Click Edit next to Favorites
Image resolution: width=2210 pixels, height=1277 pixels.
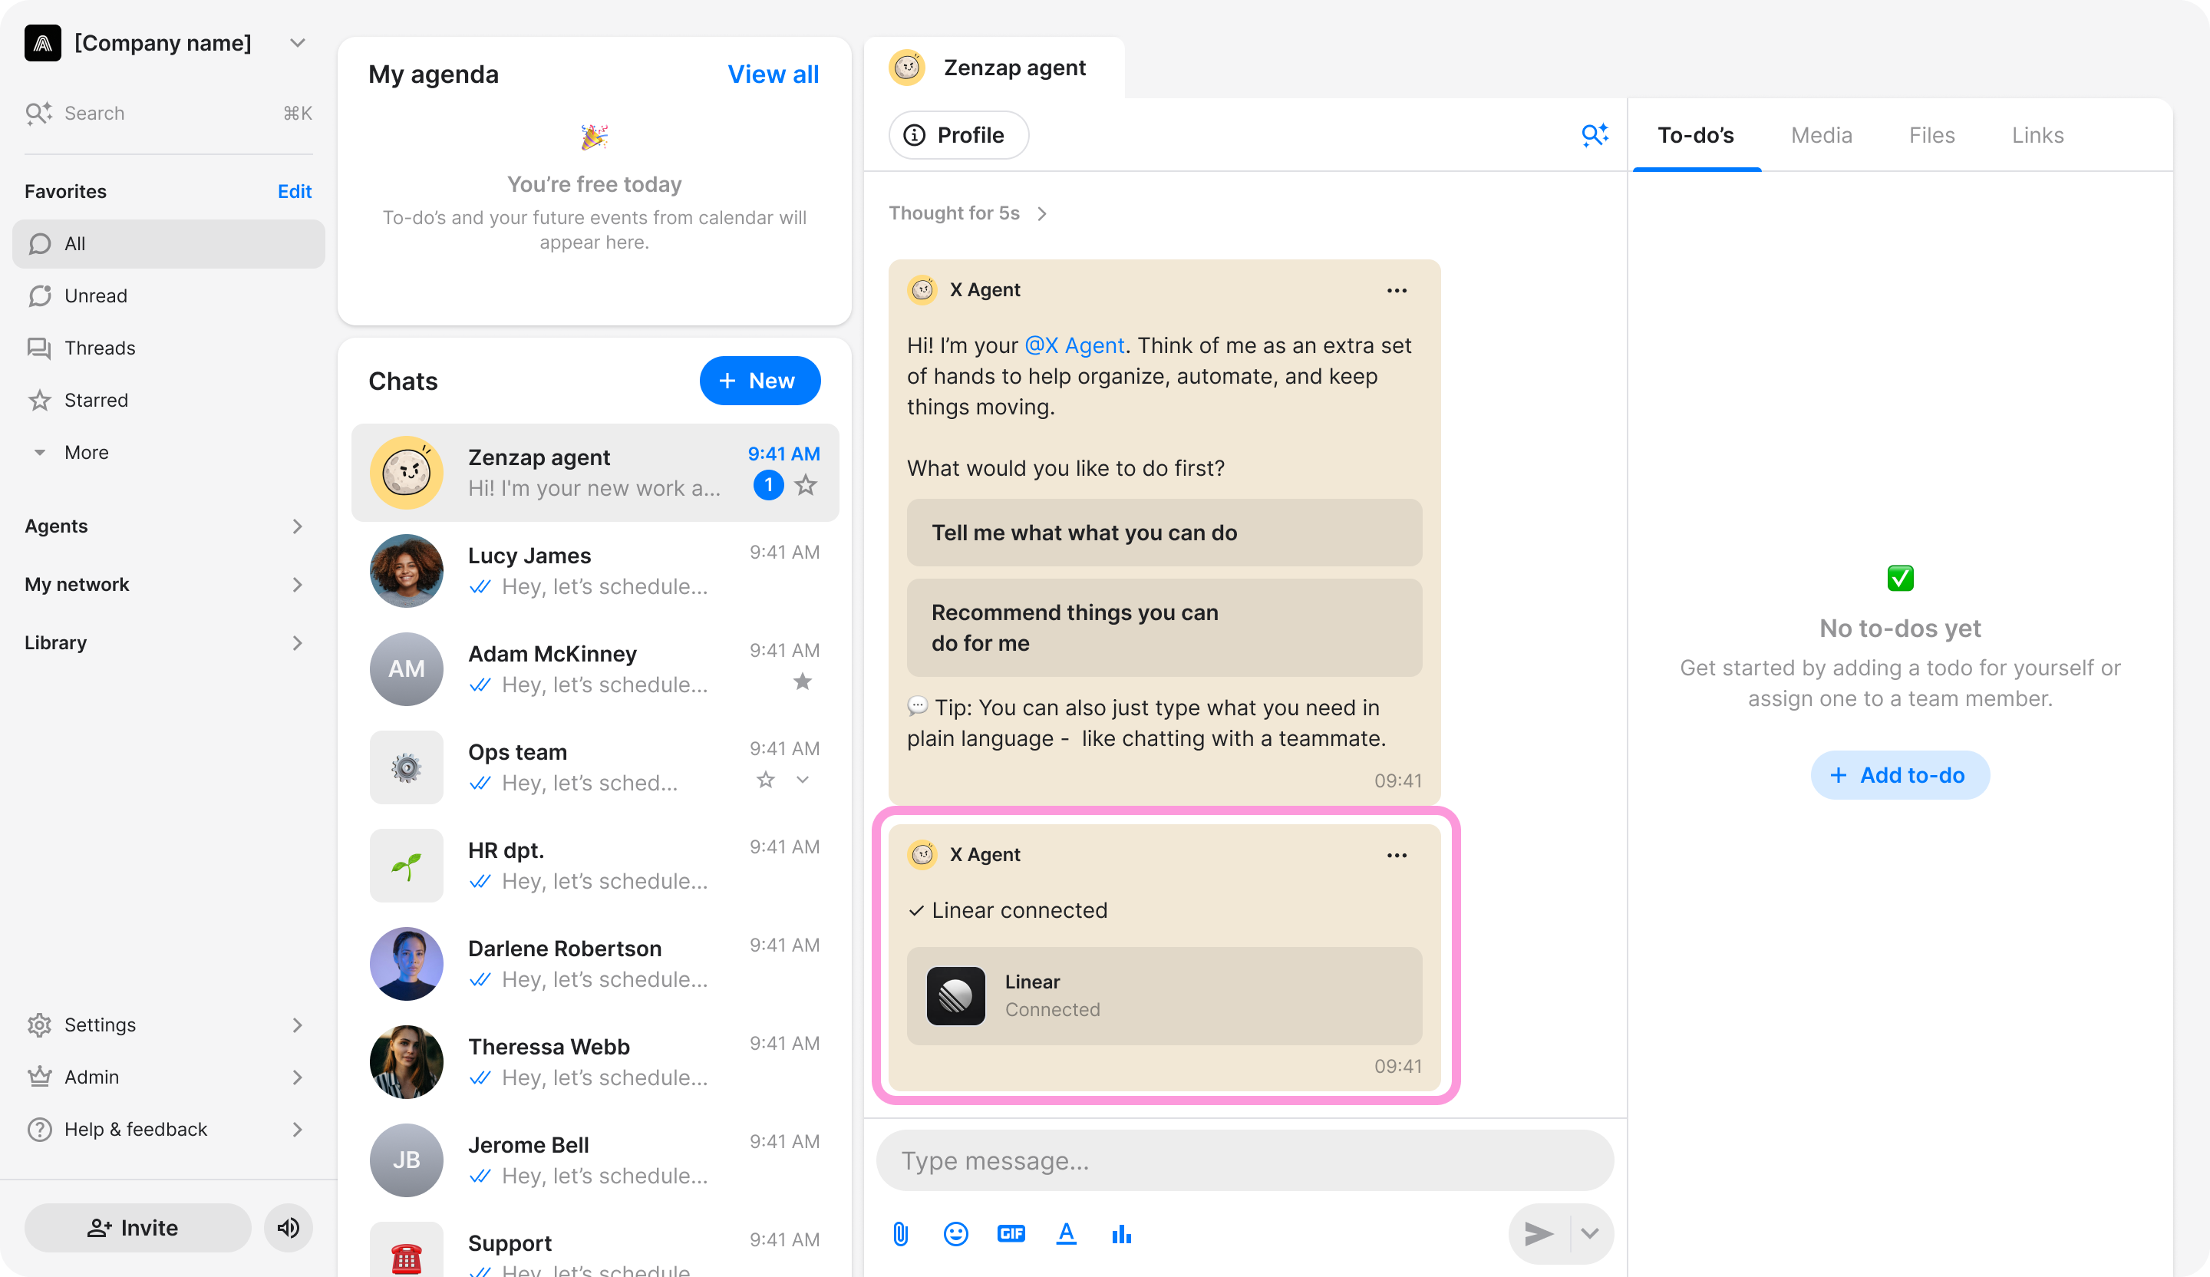295,191
